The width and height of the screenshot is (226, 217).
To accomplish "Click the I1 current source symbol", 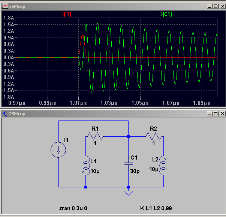I will click(x=58, y=150).
